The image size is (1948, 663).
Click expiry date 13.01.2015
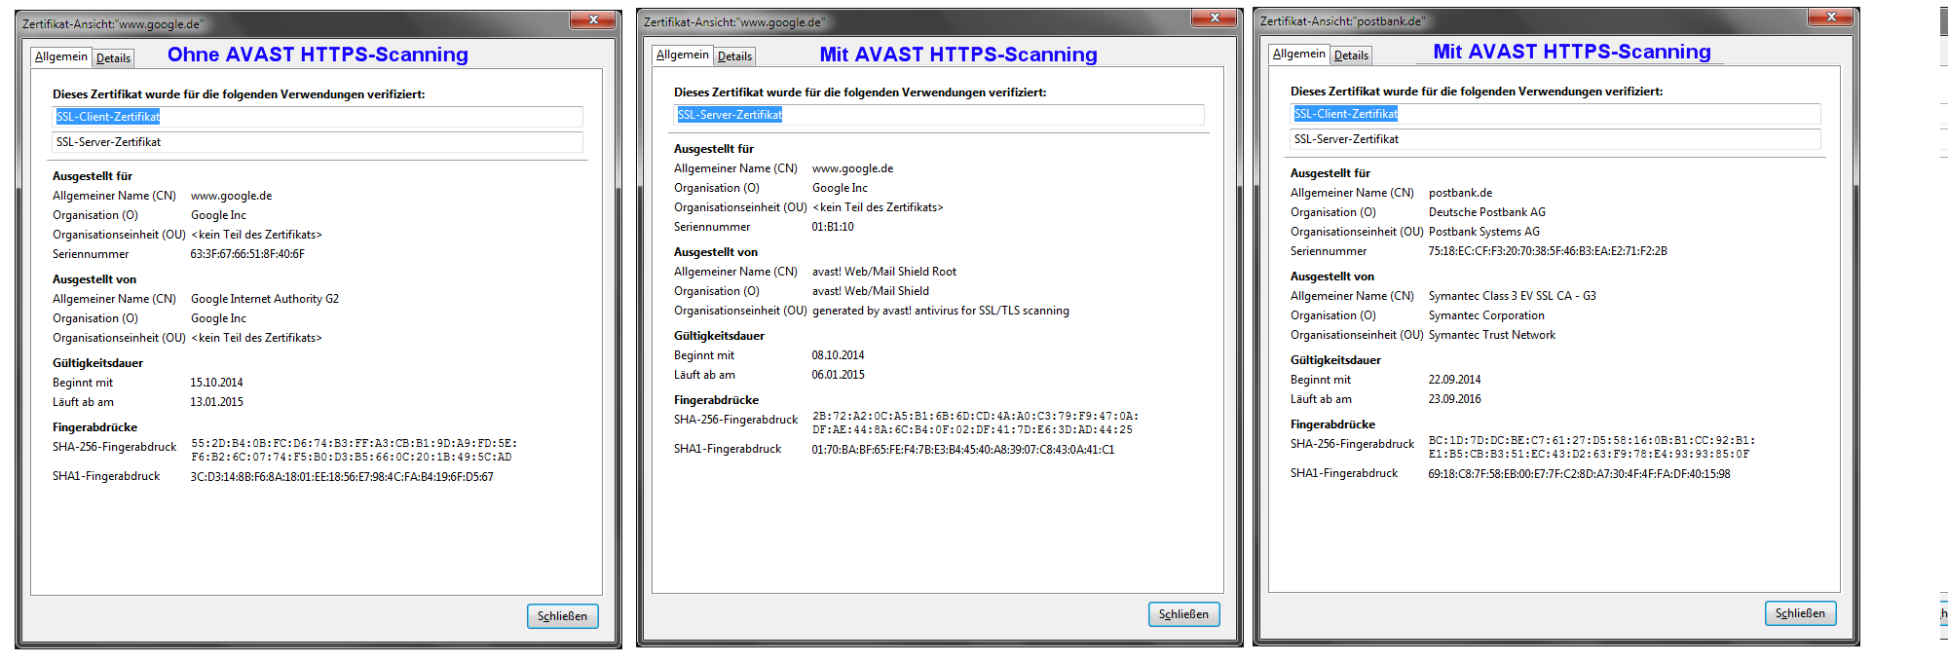[x=216, y=402]
